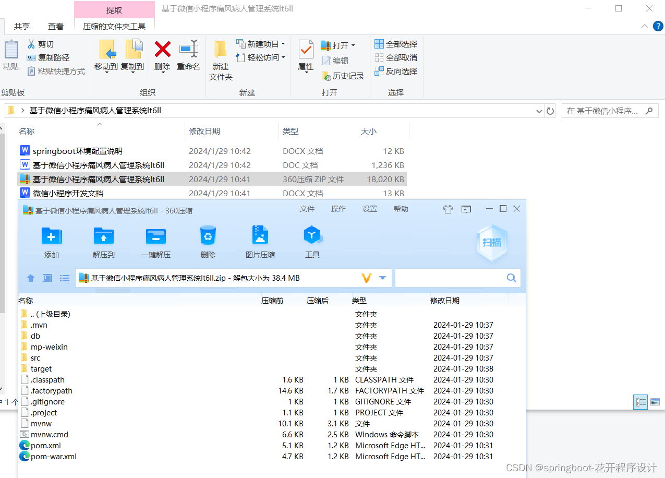Refresh the Explorer address bar

(550, 111)
